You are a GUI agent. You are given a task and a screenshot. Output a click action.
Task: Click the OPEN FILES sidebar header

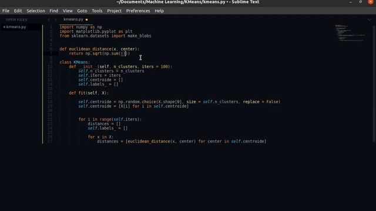(16, 19)
